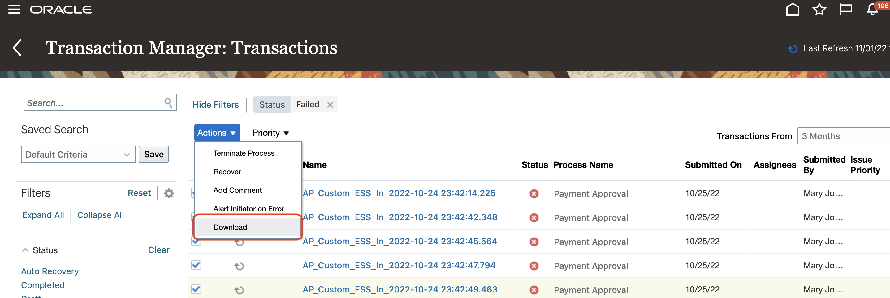
Task: Click the refresh icon near Last Refresh
Action: (x=793, y=49)
